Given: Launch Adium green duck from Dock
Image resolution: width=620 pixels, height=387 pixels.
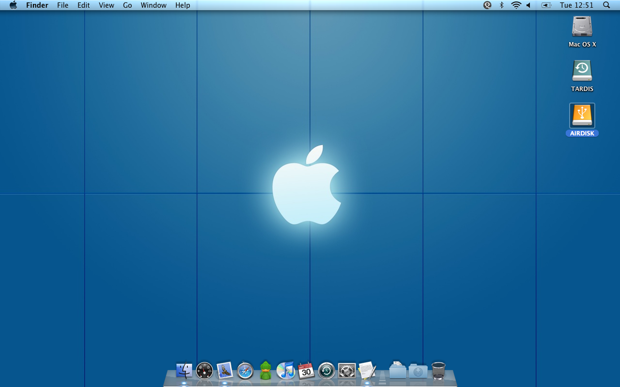Looking at the screenshot, I should point(265,371).
